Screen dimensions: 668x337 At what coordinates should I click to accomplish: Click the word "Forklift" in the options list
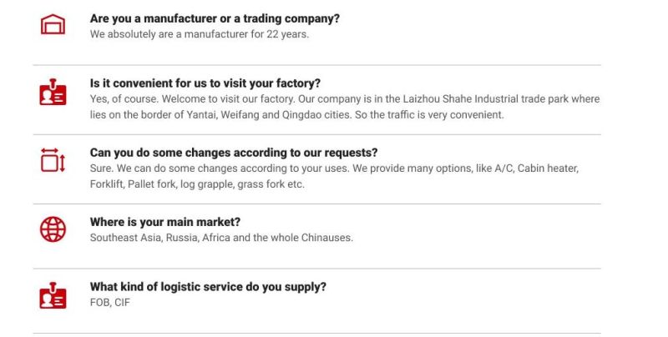coord(107,184)
